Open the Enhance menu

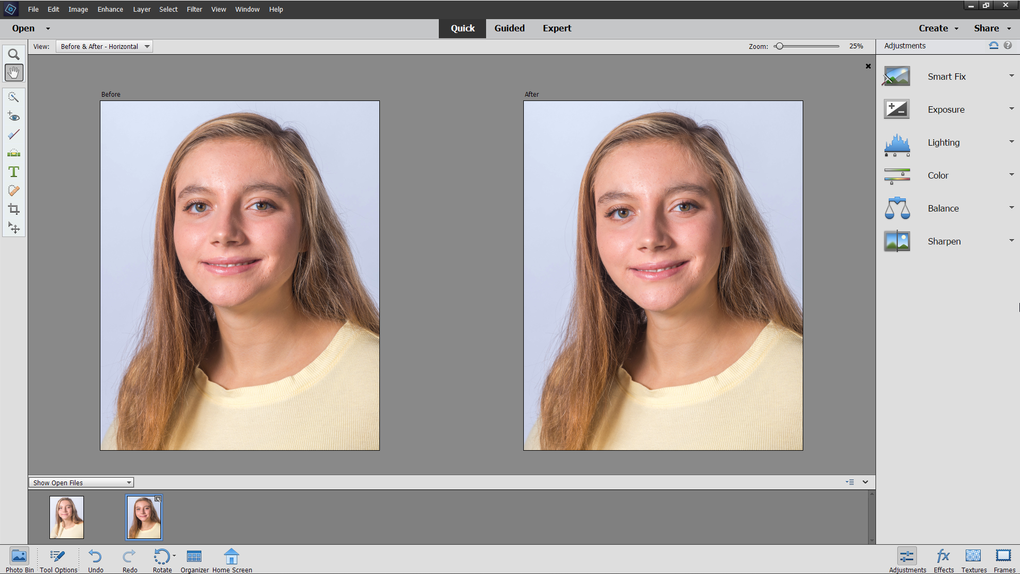(x=110, y=9)
